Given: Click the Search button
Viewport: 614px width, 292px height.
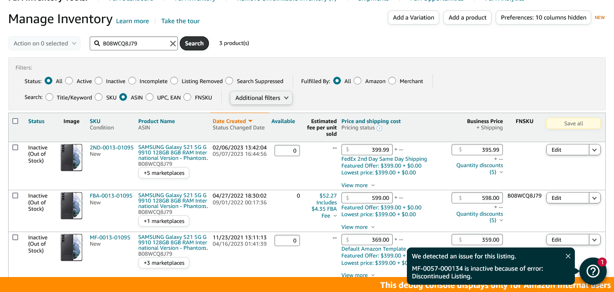Looking at the screenshot, I should tap(194, 44).
